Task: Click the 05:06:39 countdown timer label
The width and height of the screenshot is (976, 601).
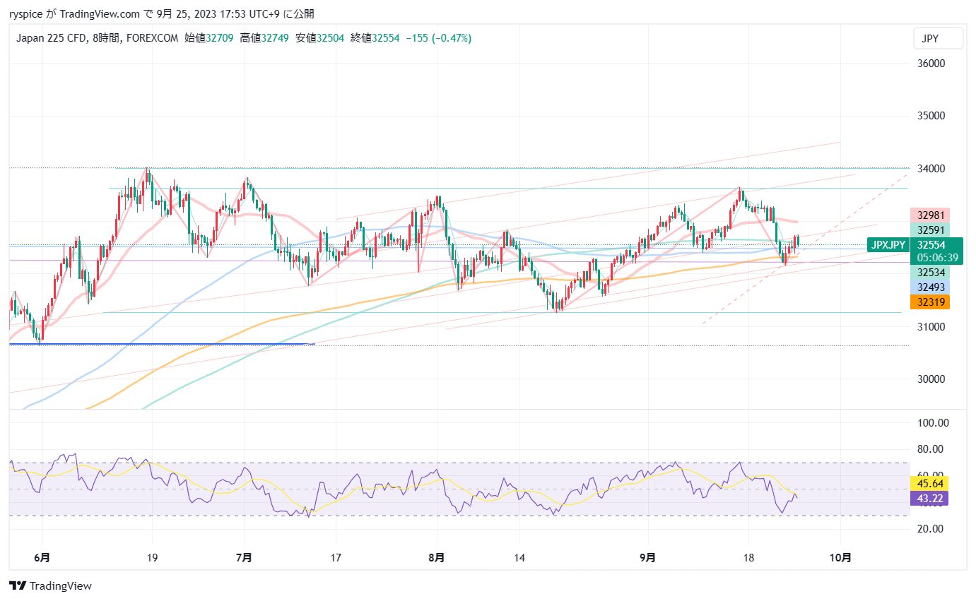Action: click(x=937, y=258)
